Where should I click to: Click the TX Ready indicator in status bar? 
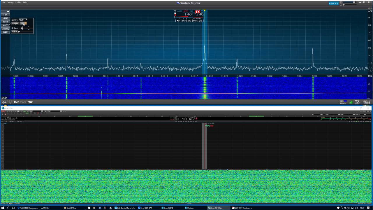tap(357, 102)
